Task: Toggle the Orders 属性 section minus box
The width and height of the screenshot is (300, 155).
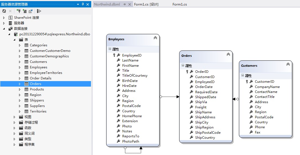Action: (183, 65)
